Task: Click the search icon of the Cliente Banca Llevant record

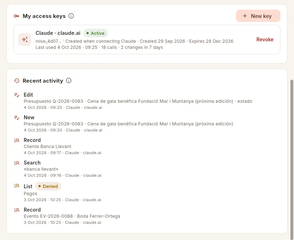Action: tap(17, 140)
